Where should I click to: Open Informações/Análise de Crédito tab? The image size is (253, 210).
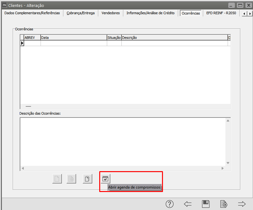click(150, 13)
